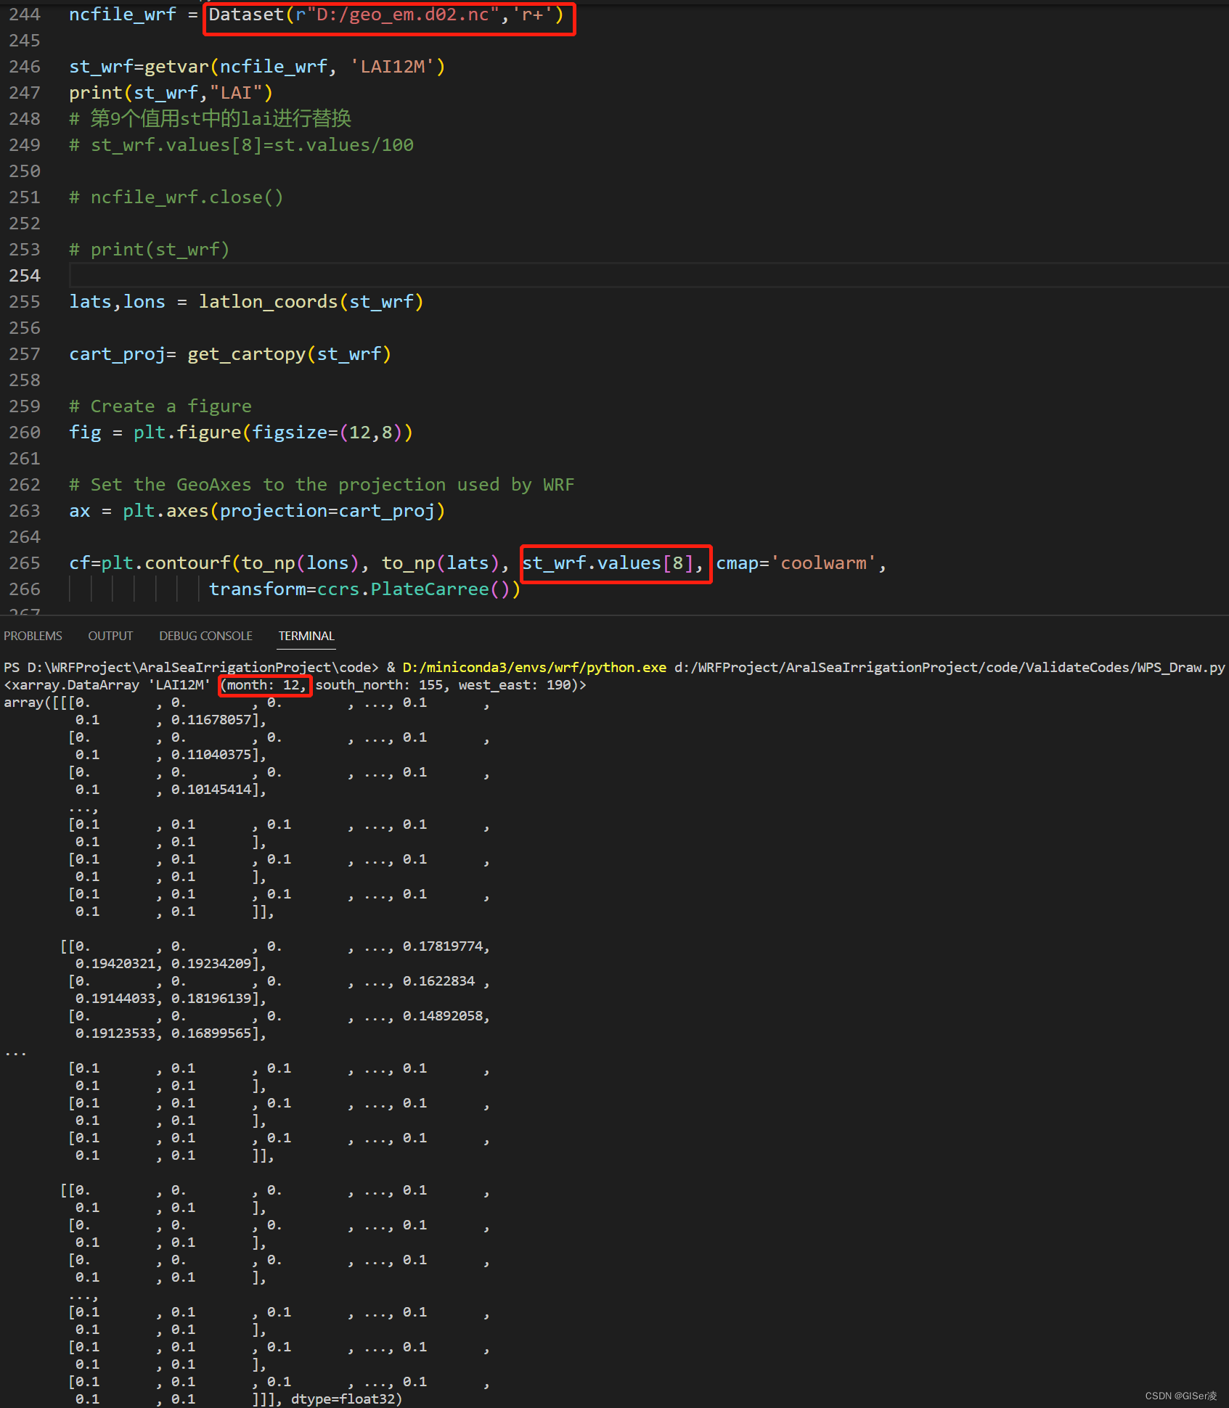The height and width of the screenshot is (1408, 1229).
Task: Select the TERMINAL tab
Action: [306, 636]
